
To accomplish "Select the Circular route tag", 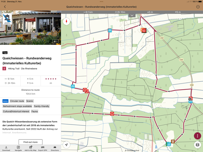I will tap(17, 101).
